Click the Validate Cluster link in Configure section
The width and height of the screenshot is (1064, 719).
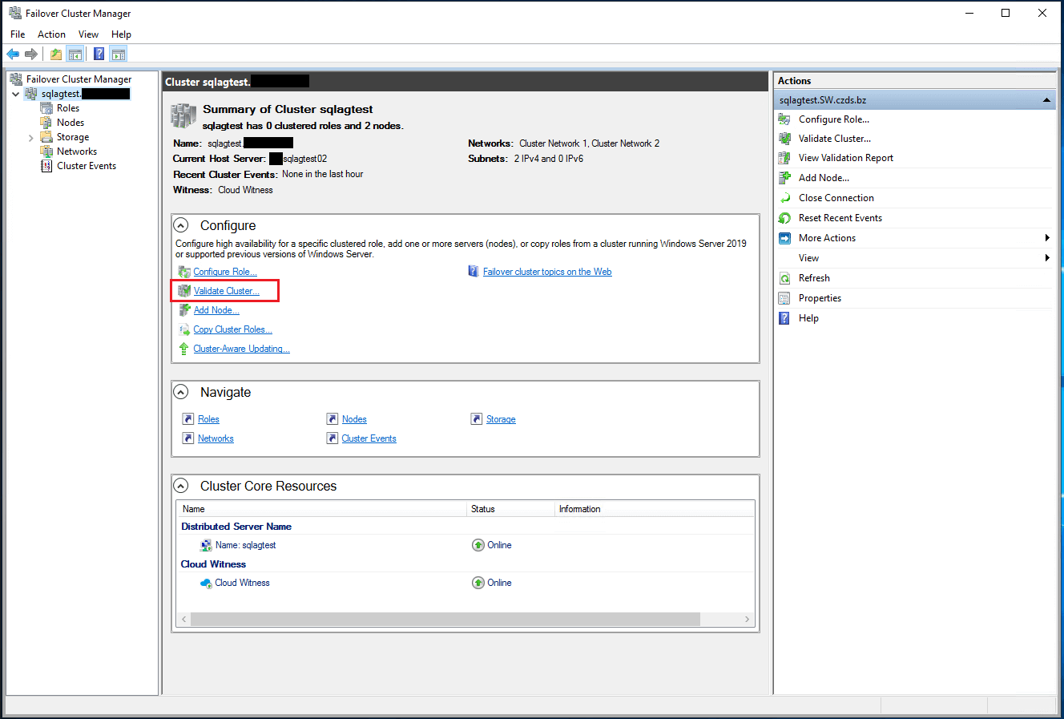click(227, 291)
